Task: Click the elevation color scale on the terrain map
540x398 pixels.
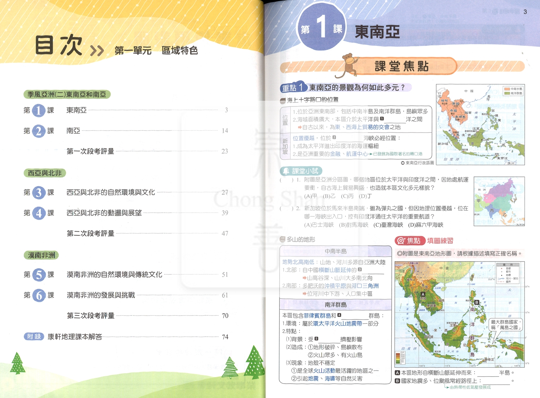Action: coord(398,358)
